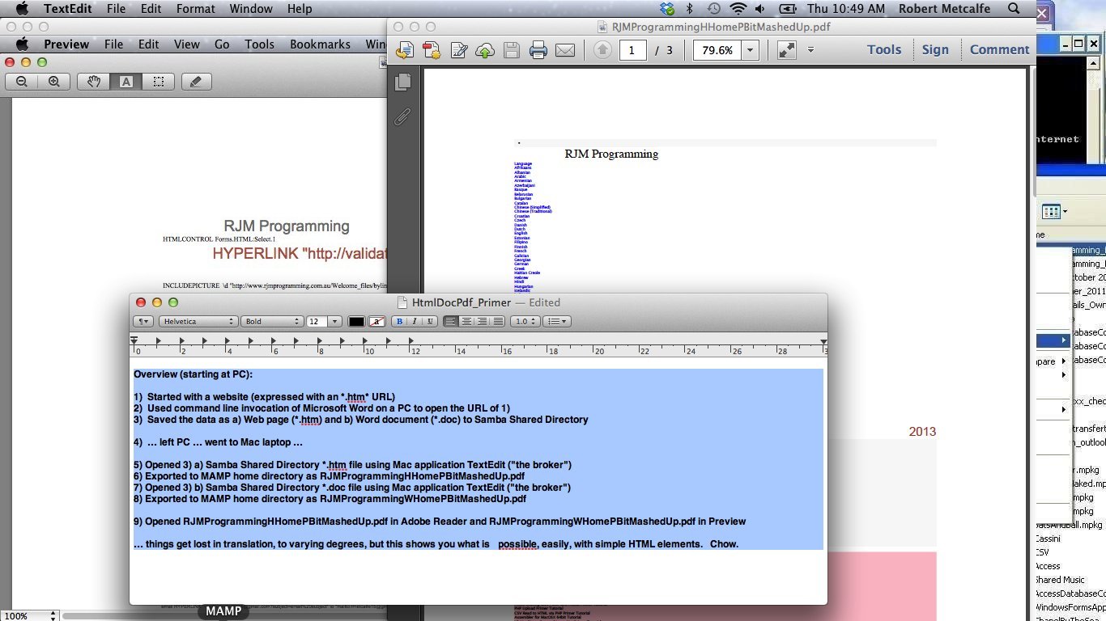The height and width of the screenshot is (621, 1106).
Task: Open the Preview Bookmarks menu
Action: 320,44
